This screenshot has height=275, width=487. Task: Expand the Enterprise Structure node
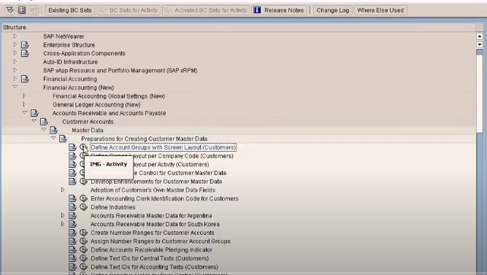[15, 44]
